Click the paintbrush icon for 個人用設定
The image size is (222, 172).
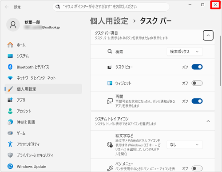(x=10, y=89)
